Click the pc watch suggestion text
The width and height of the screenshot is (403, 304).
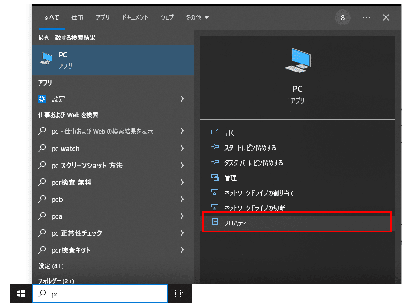(65, 149)
